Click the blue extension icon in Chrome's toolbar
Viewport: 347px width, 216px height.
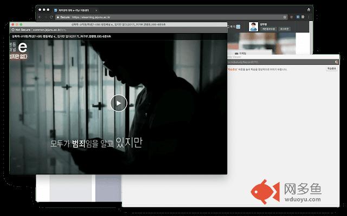(298, 17)
